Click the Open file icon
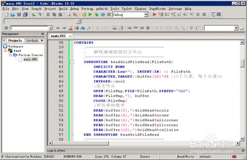The height and width of the screenshot is (160, 247). pos(13,15)
